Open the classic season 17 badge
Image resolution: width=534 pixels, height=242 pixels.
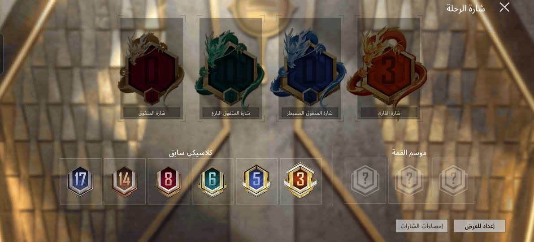point(80,181)
